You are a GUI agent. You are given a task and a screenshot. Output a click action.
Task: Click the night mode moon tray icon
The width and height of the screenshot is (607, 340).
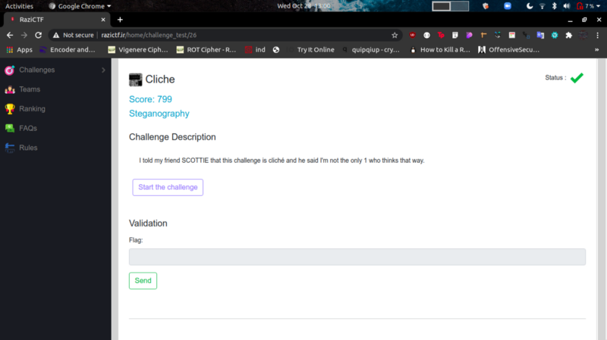click(530, 6)
